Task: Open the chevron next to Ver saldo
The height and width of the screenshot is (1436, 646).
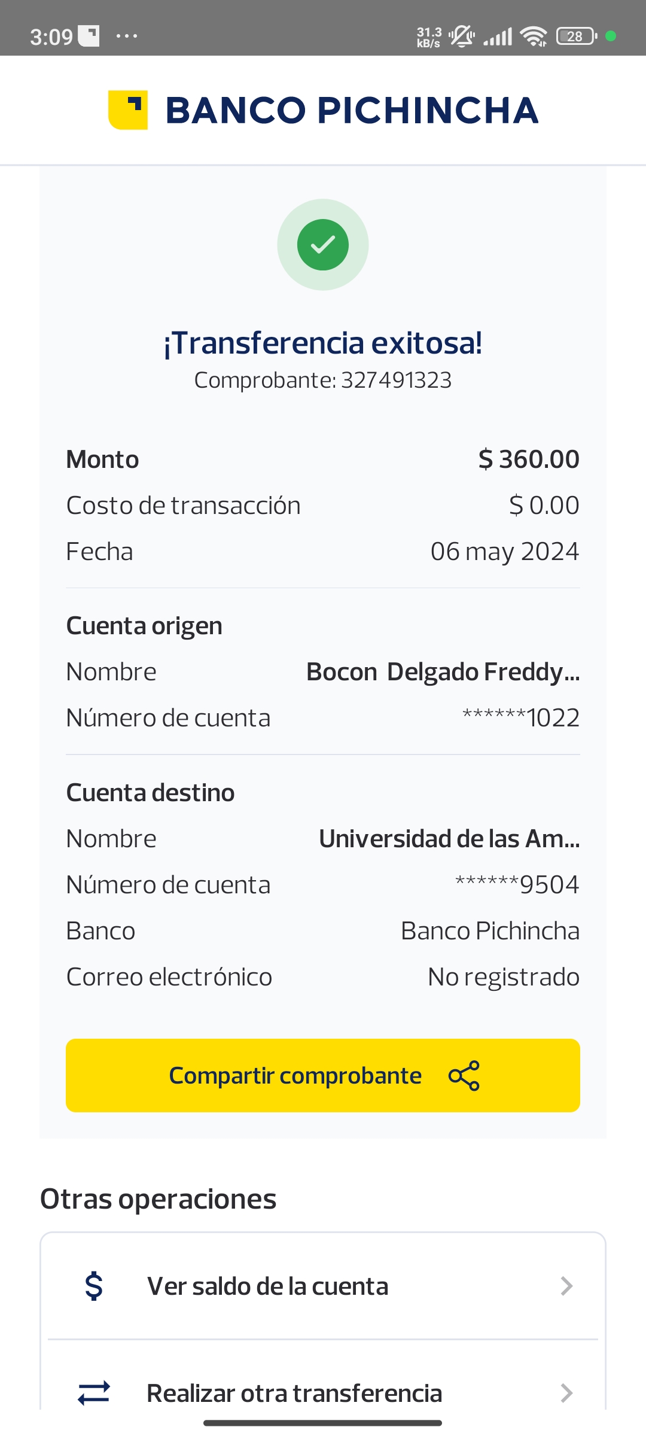Action: 566,1286
